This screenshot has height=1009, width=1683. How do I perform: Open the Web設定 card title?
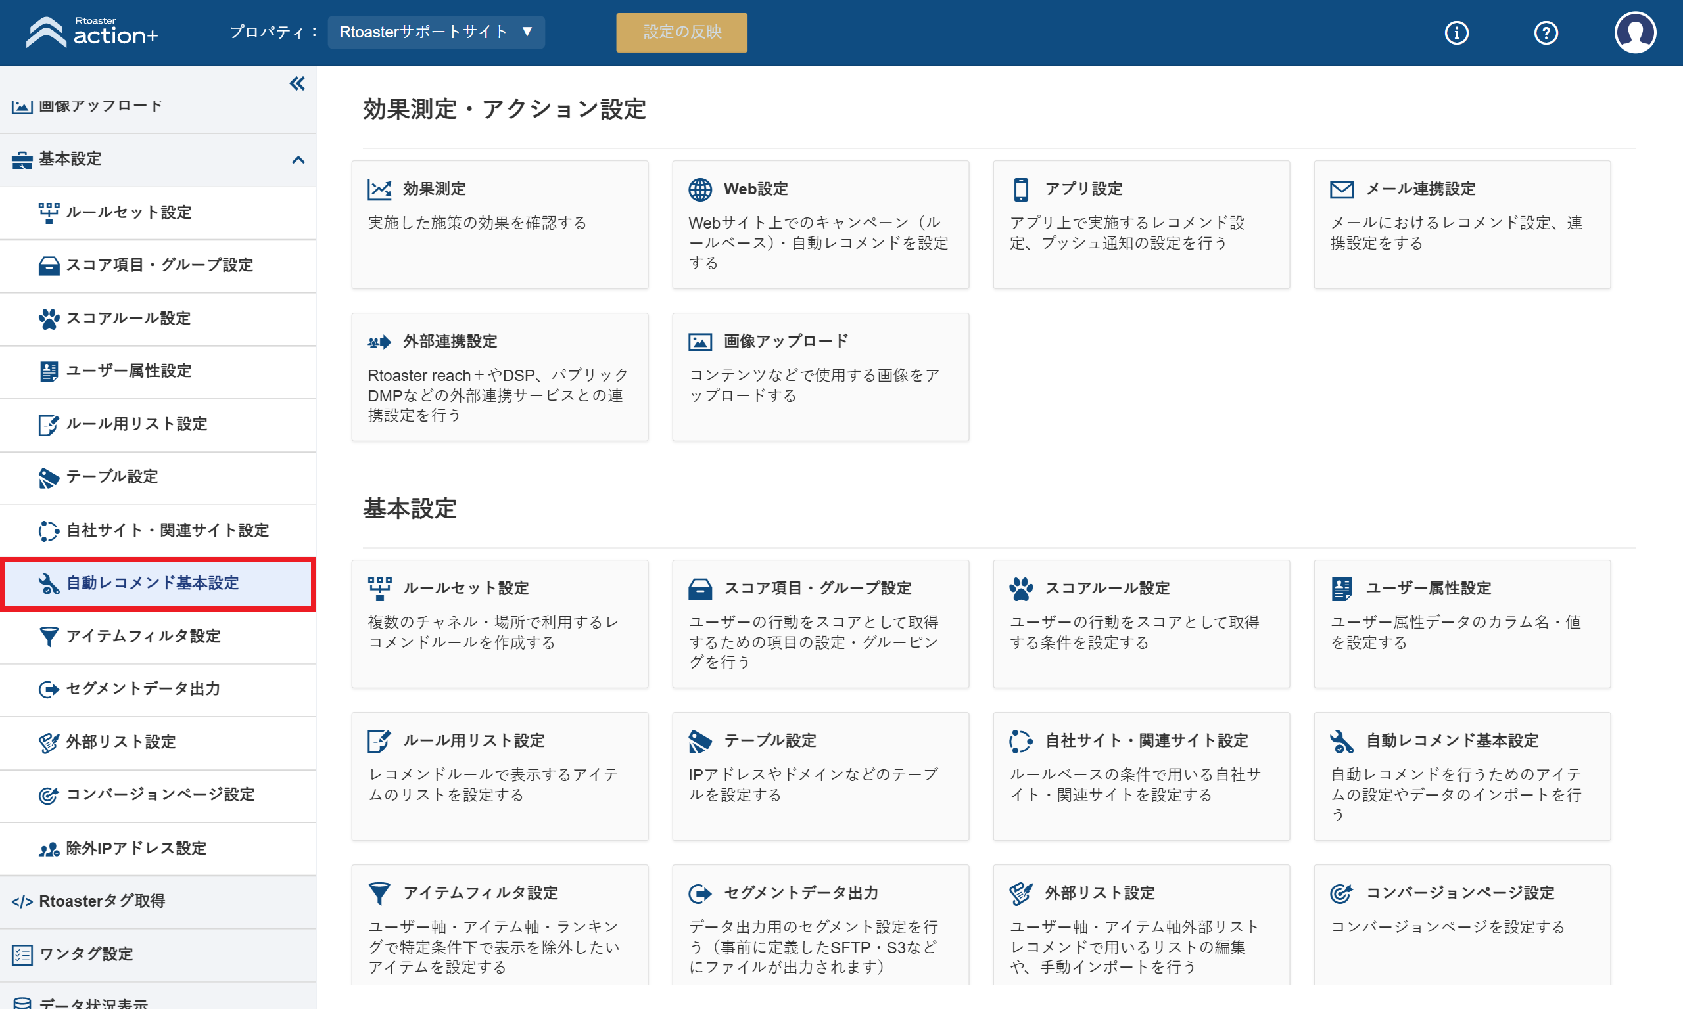755,189
